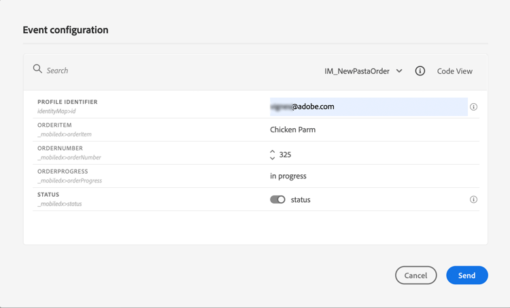Click the info icon beside IM_NewPastaOrder

pyautogui.click(x=420, y=71)
